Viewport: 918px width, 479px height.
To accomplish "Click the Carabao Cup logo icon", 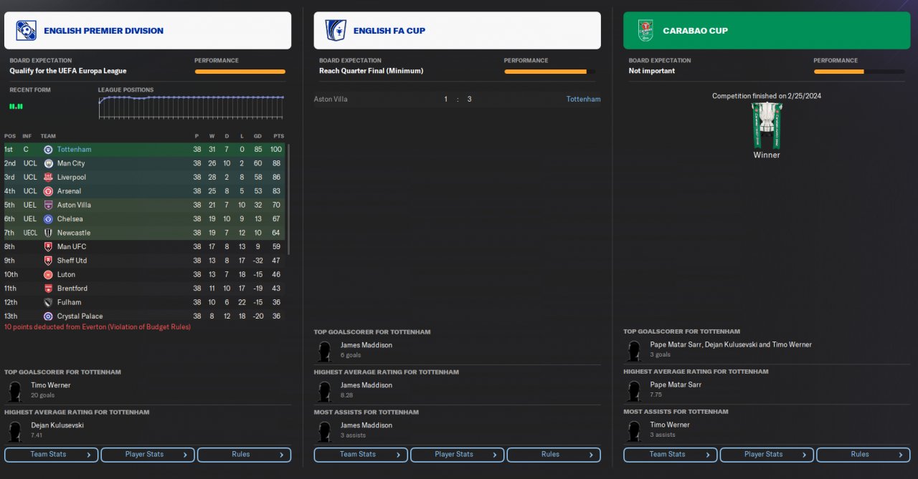I will pos(645,30).
